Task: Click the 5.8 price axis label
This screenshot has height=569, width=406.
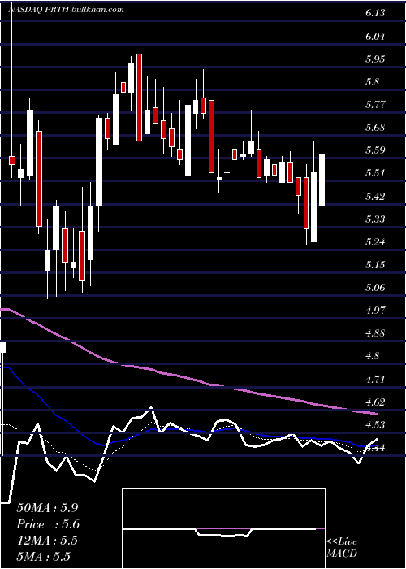Action: [372, 81]
